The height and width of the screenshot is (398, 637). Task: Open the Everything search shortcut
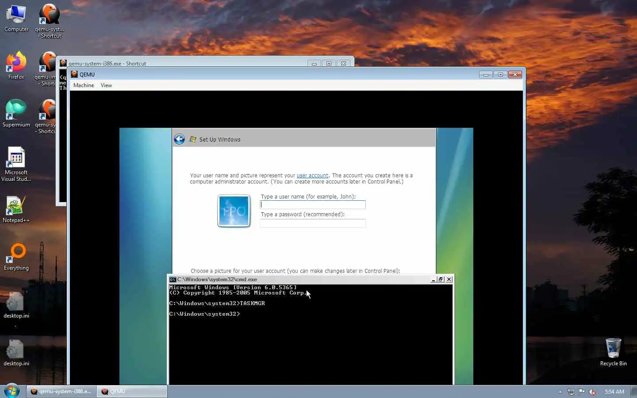click(x=16, y=257)
